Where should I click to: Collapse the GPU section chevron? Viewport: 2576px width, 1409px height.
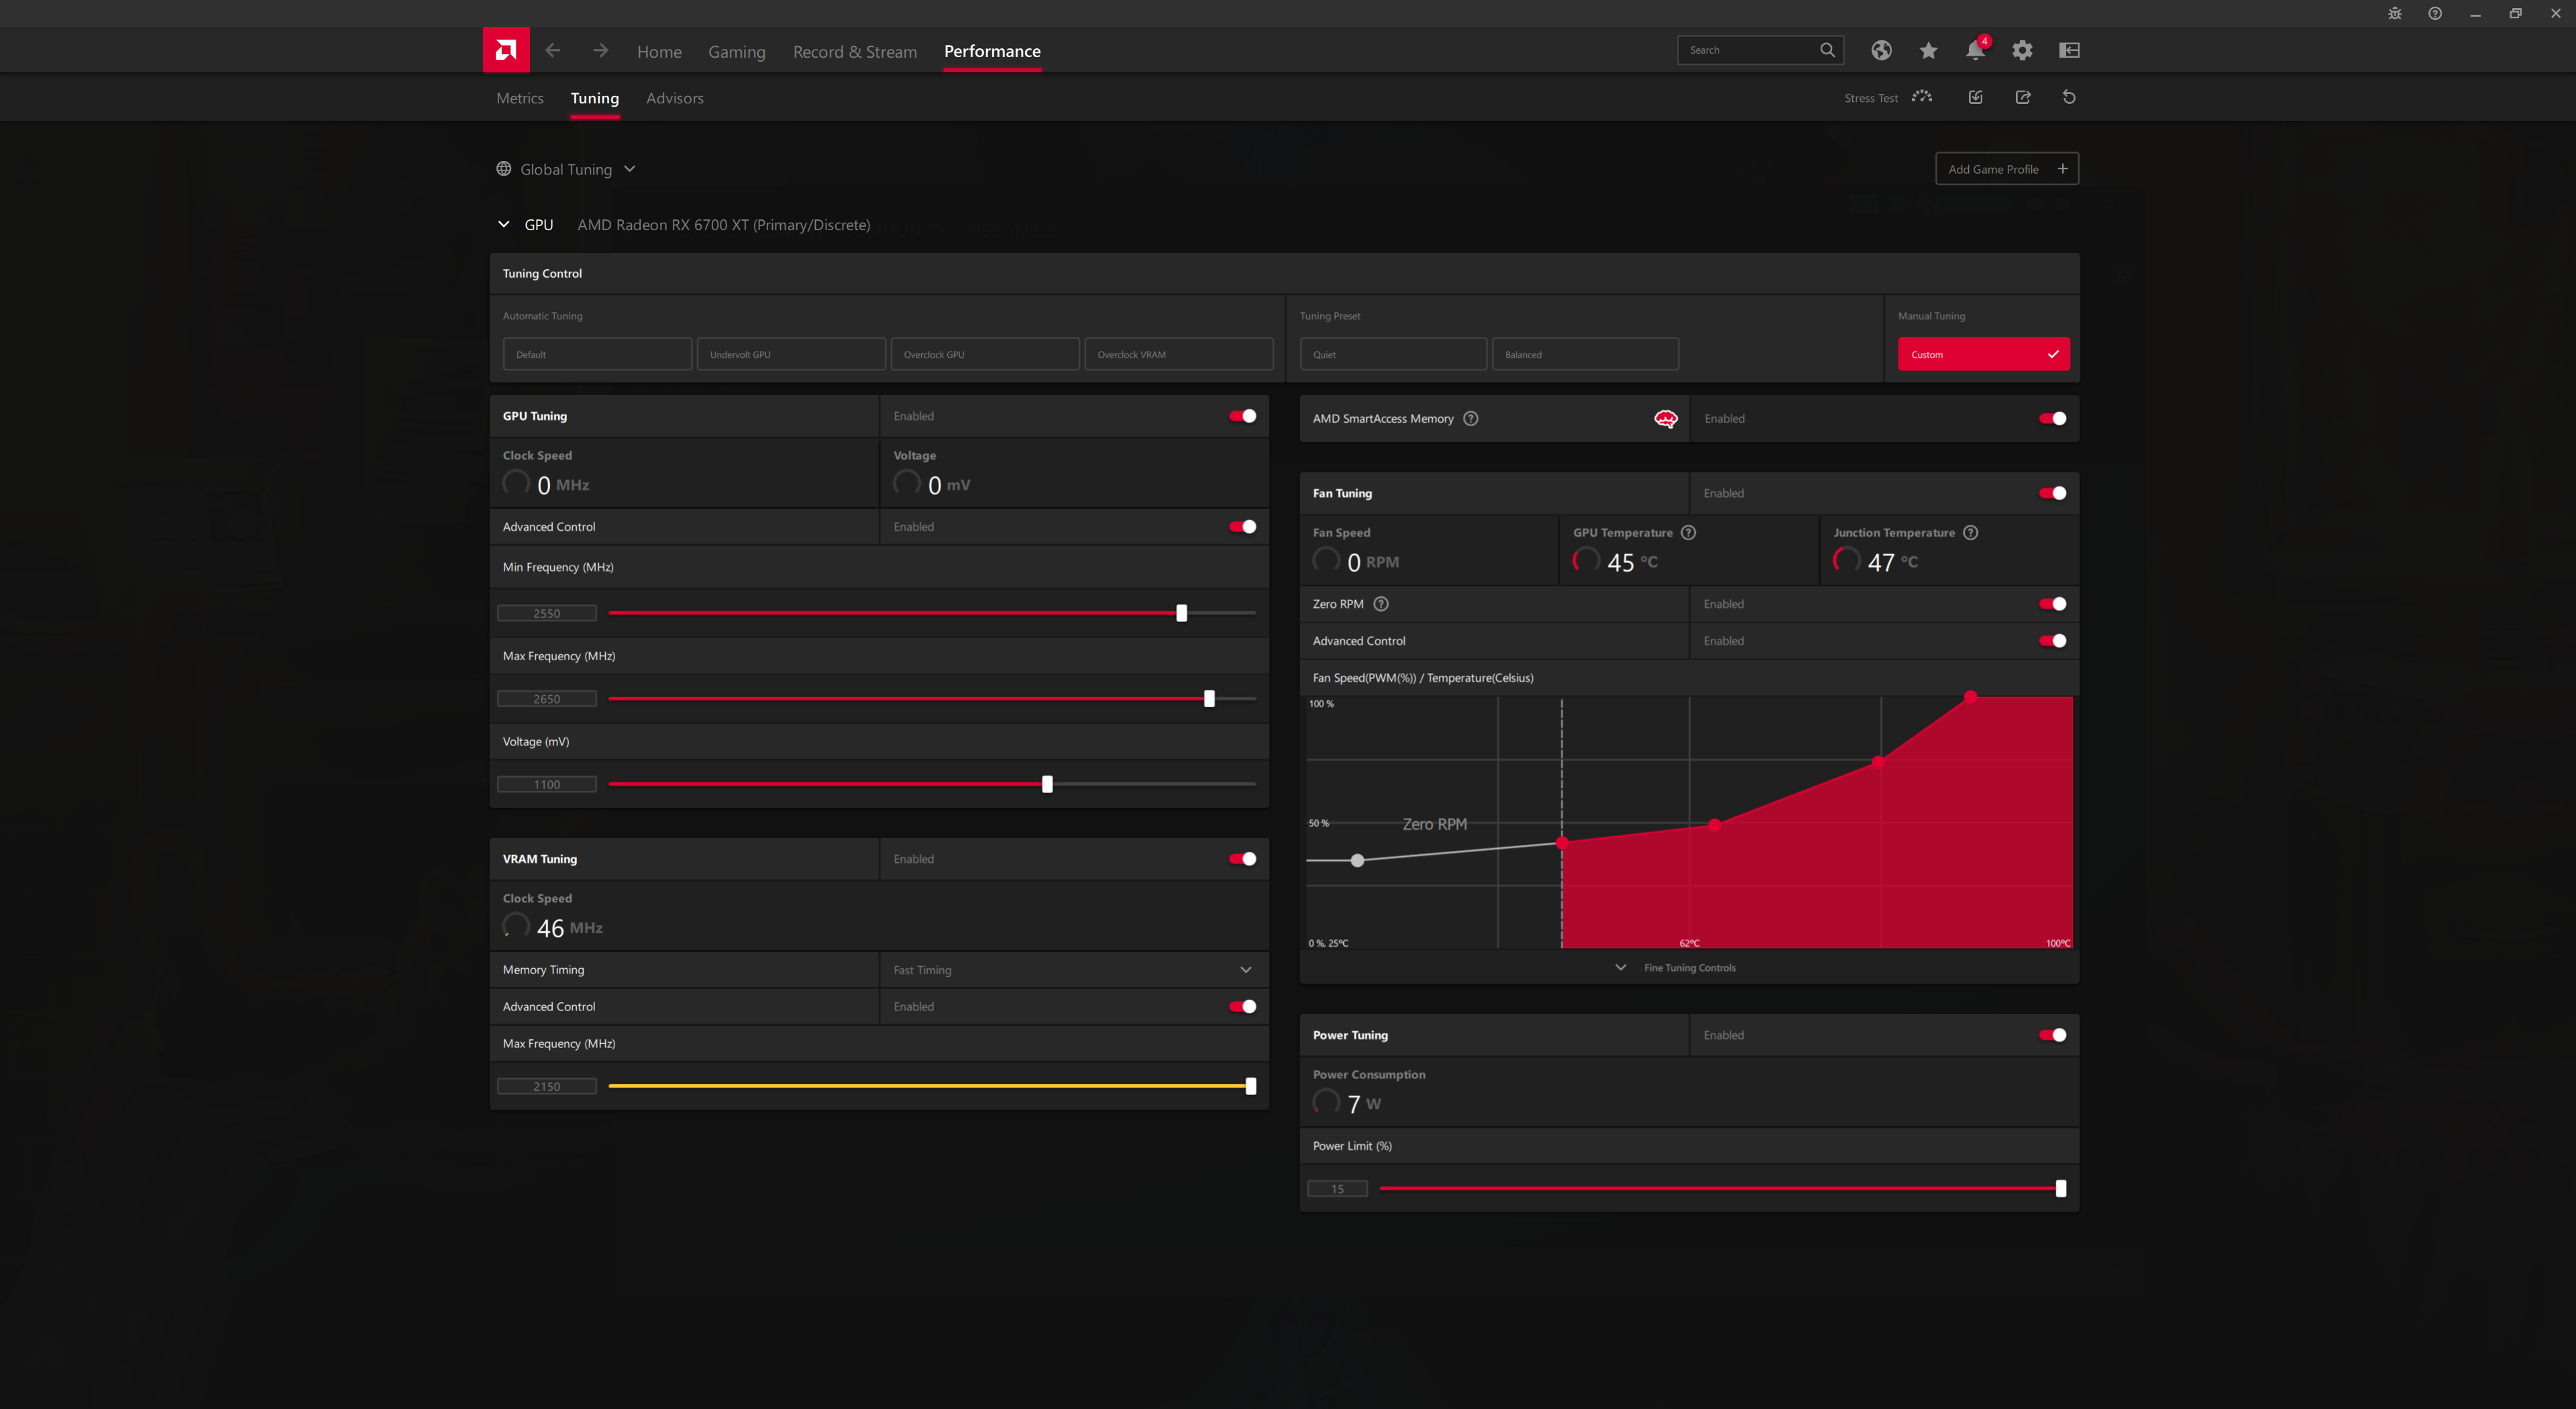coord(504,224)
